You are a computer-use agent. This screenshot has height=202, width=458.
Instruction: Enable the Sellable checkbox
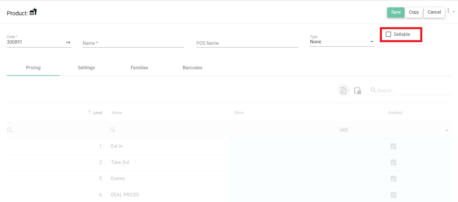[388, 34]
